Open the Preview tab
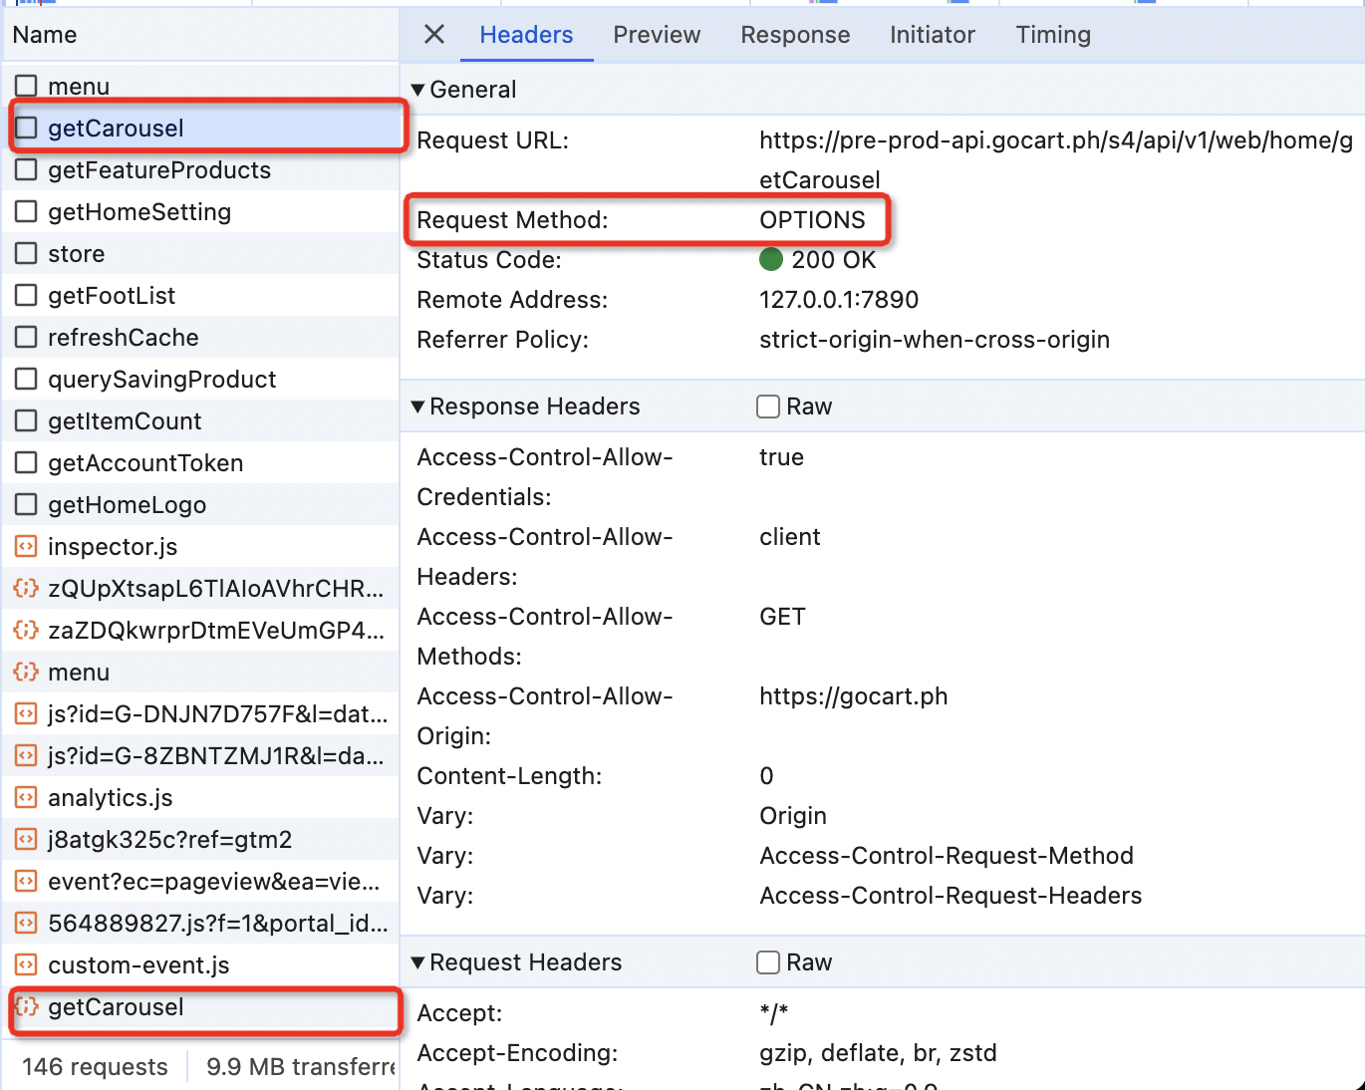1365x1090 pixels. [657, 35]
